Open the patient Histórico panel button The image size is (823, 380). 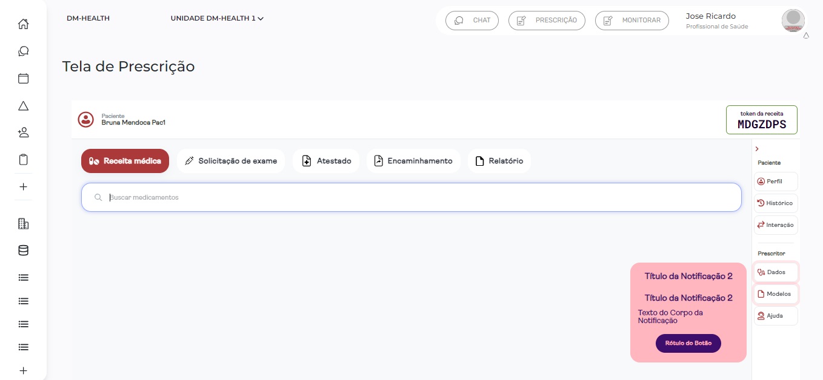[x=776, y=203]
